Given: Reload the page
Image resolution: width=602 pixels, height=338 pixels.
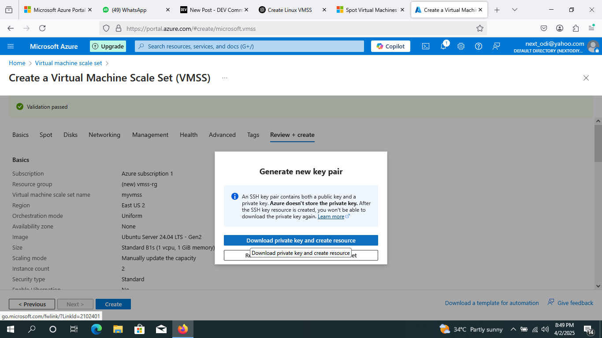Looking at the screenshot, I should point(42,28).
